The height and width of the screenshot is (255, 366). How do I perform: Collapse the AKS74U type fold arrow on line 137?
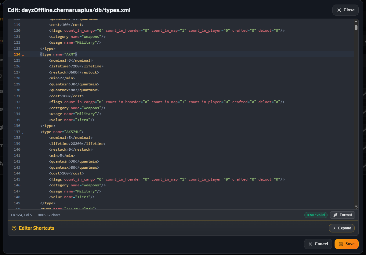click(23, 133)
